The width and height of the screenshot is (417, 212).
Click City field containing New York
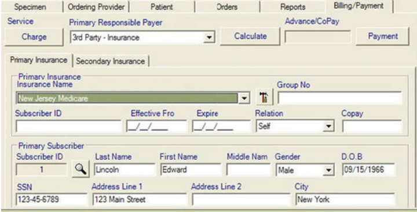pos(345,199)
